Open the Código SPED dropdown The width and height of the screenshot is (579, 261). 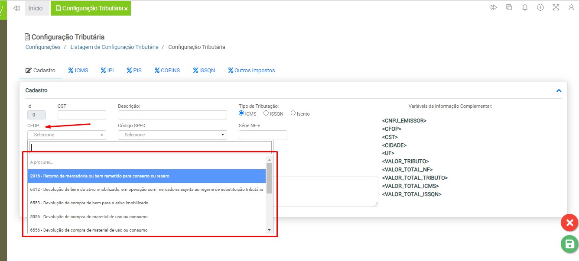click(x=172, y=135)
